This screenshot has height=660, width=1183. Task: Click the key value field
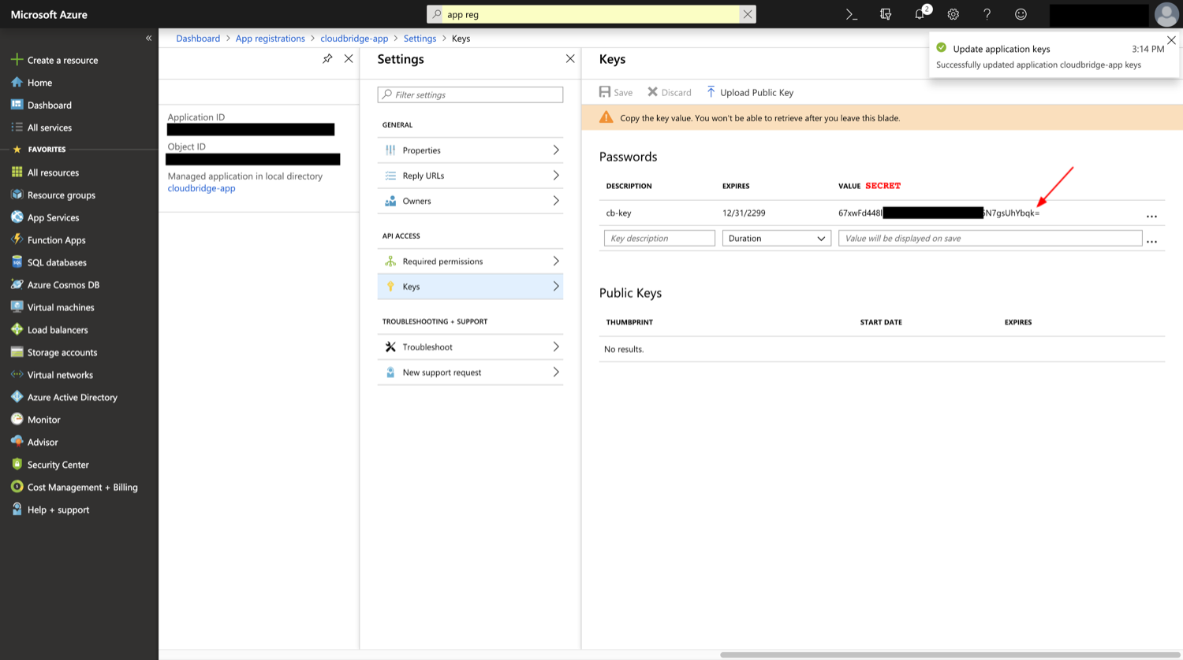click(x=990, y=238)
